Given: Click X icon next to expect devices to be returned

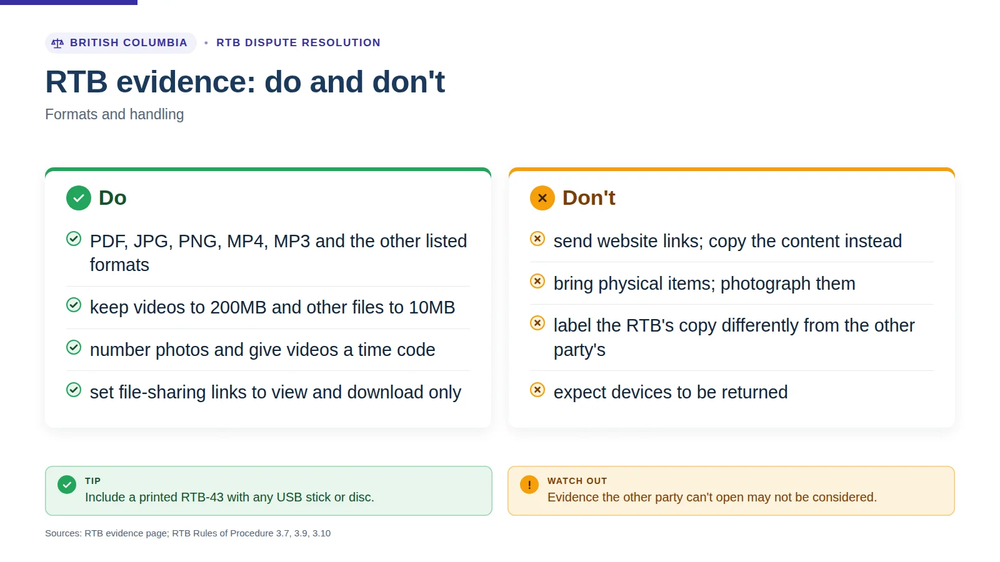Looking at the screenshot, I should (537, 390).
